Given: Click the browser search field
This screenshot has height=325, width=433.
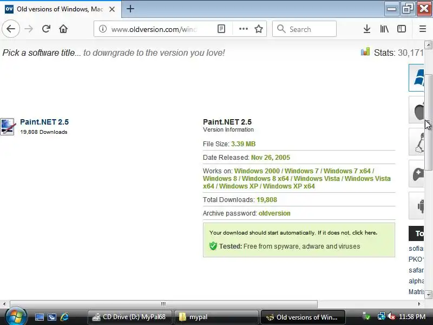Looking at the screenshot, I should (304, 29).
